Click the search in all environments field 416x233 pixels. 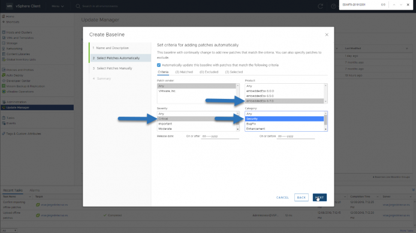[100, 6]
